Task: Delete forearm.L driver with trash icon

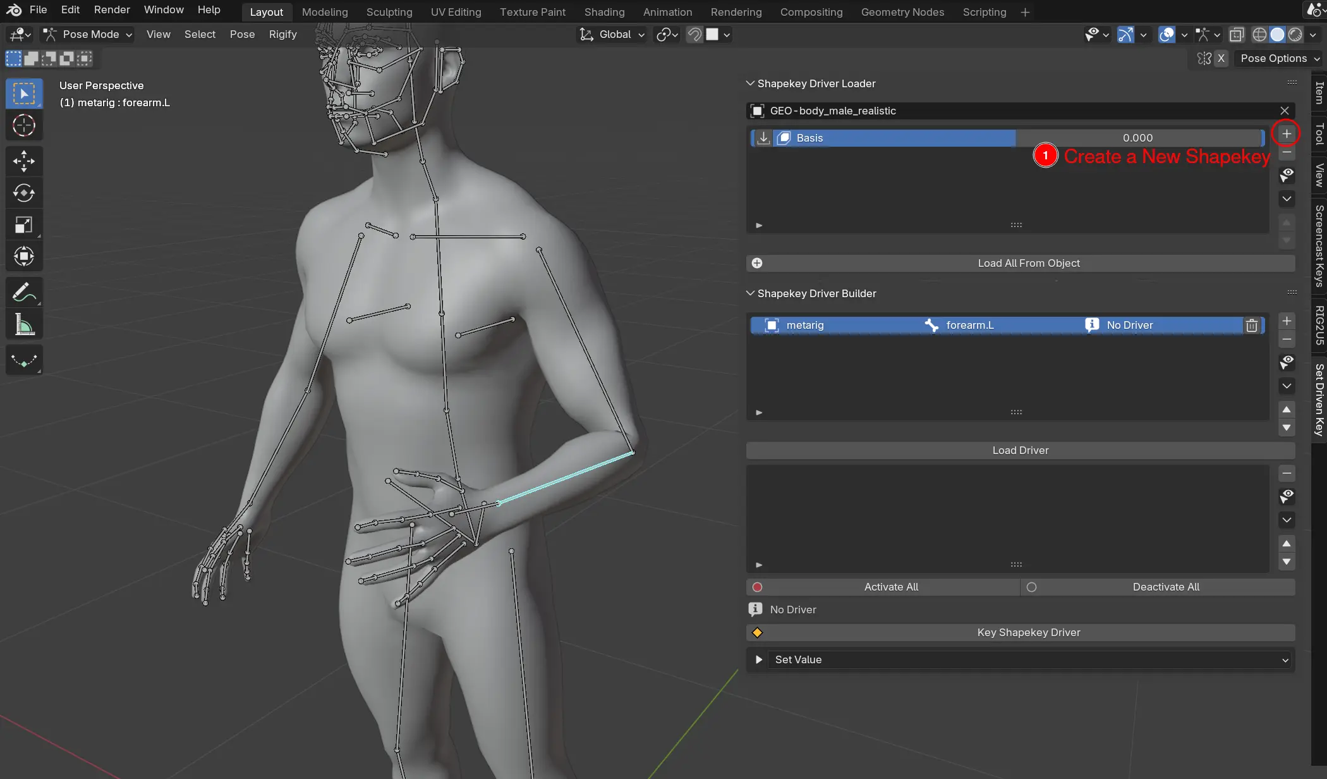Action: pos(1251,326)
